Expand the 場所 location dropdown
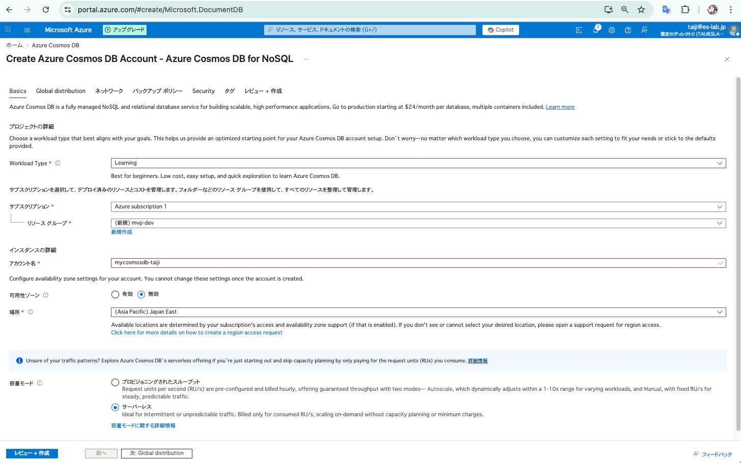 coord(418,312)
